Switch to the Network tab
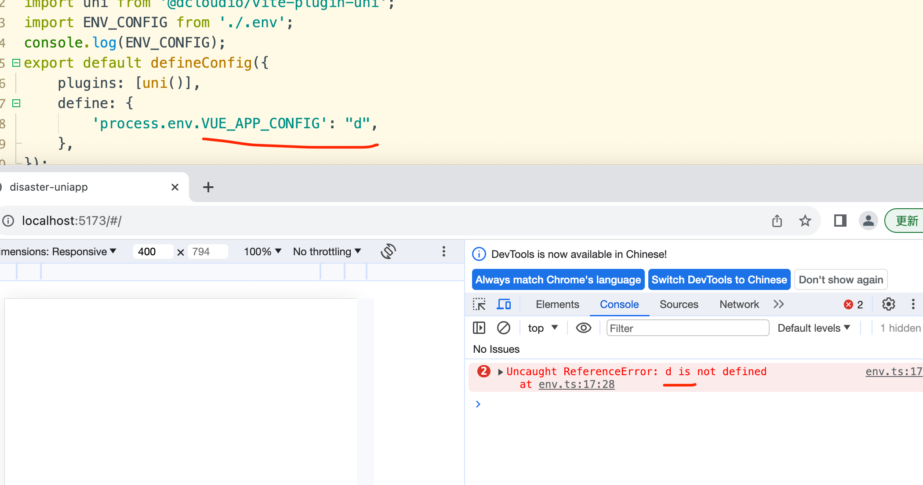This screenshot has height=485, width=923. [739, 304]
